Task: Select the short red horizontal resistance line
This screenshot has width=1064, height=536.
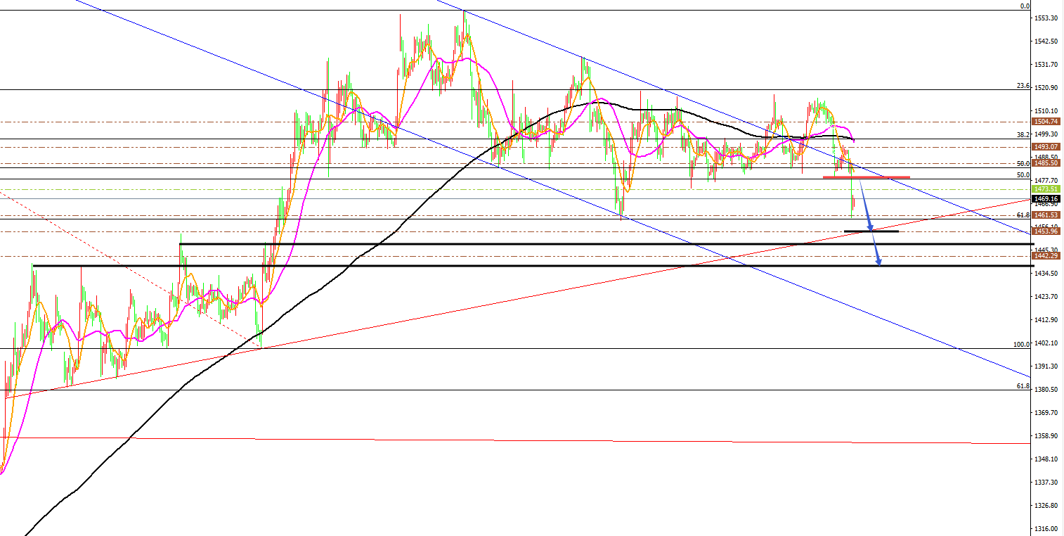Action: pos(866,177)
